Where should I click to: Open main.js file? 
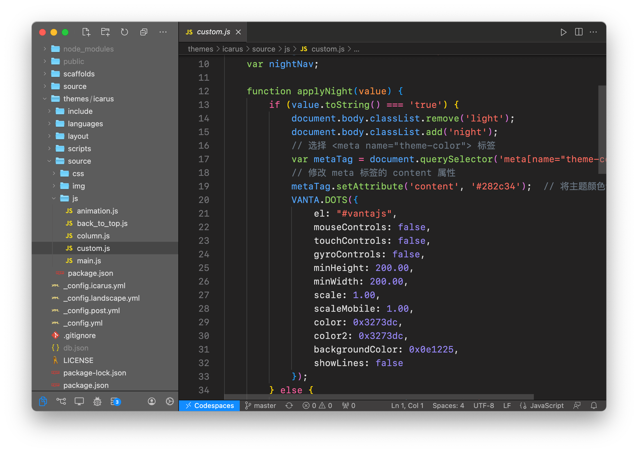[105, 261]
